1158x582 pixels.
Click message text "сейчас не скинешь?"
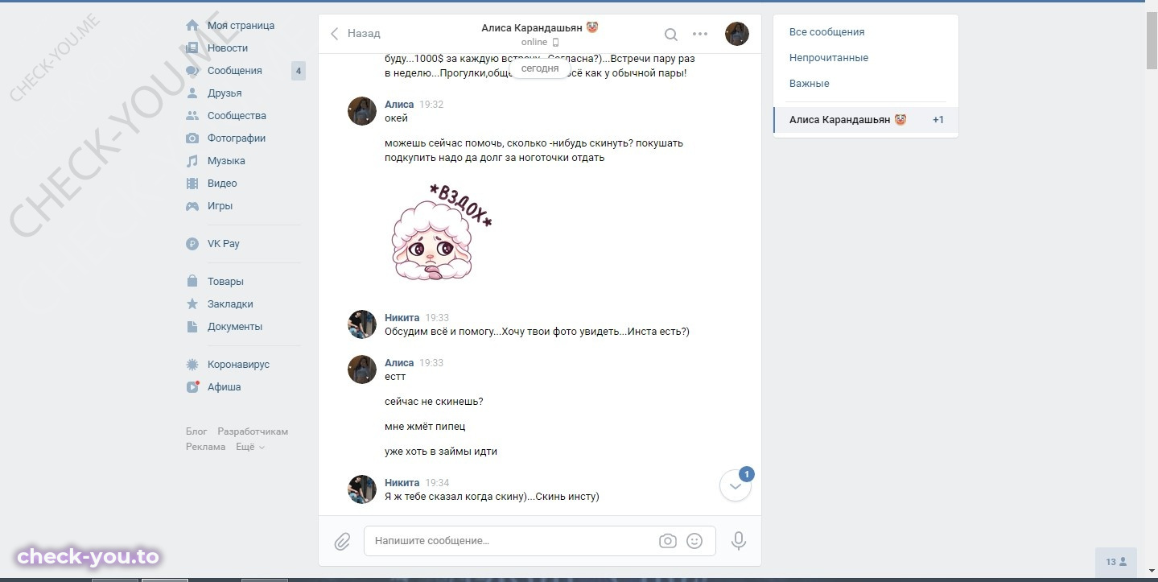pyautogui.click(x=434, y=402)
